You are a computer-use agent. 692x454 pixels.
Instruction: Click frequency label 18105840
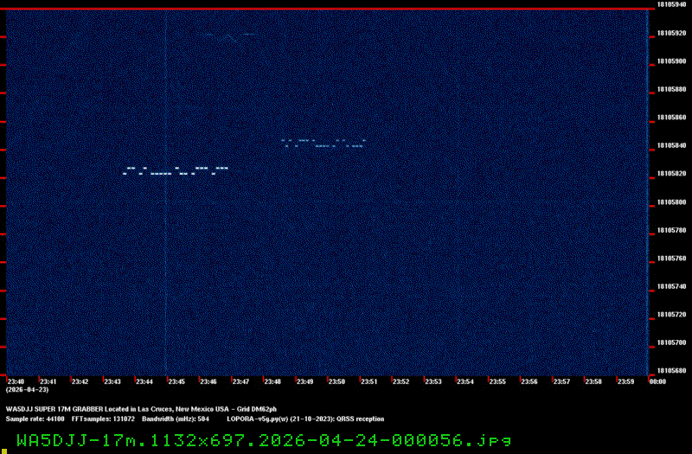[x=672, y=145]
